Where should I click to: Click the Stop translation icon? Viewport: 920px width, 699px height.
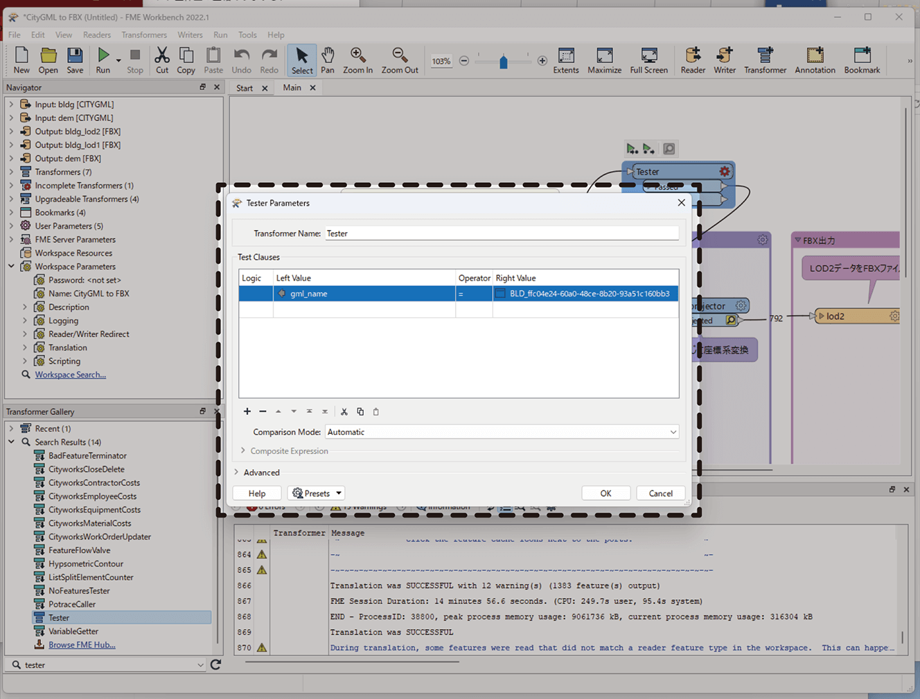click(135, 60)
